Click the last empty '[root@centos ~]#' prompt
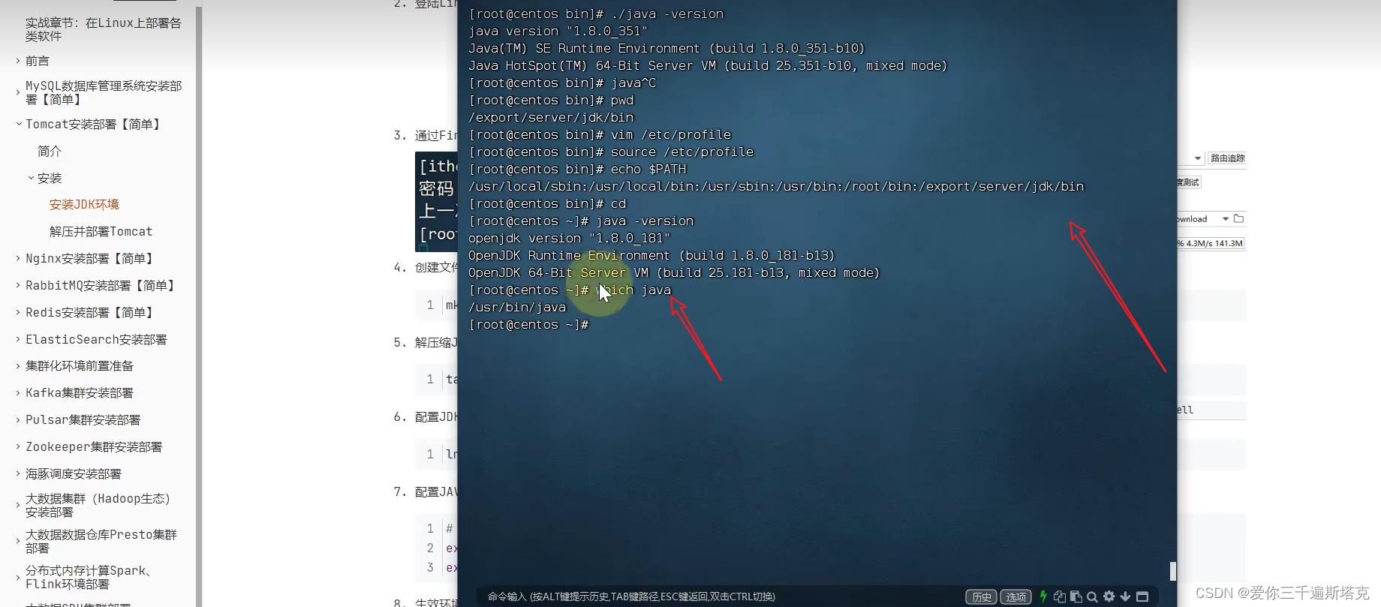 tap(528, 325)
